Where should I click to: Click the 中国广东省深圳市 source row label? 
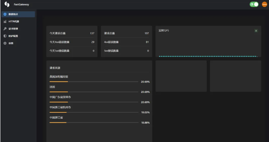point(60,97)
